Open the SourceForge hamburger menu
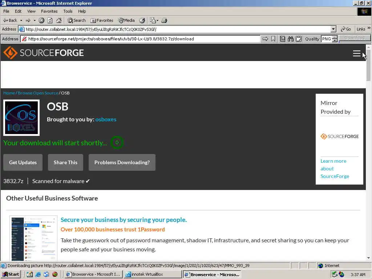Screen dimensions: 372x279 [357, 53]
